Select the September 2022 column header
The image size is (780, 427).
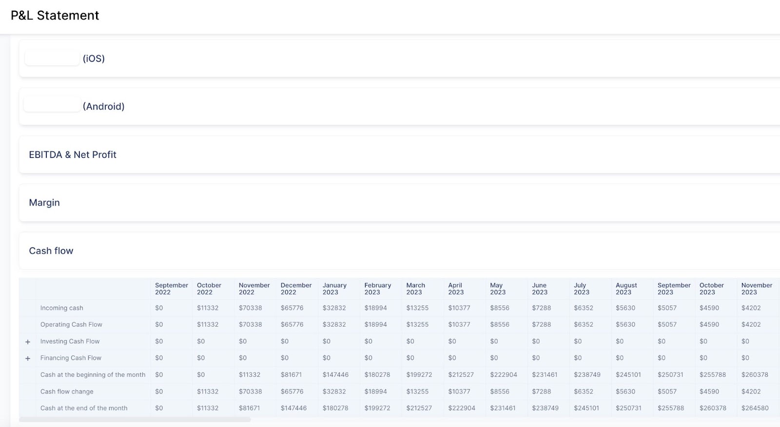tap(171, 289)
